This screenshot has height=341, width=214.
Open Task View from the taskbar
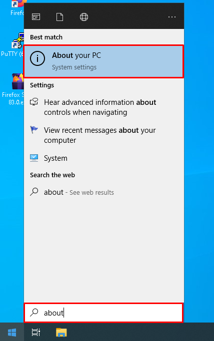pyautogui.click(x=36, y=332)
